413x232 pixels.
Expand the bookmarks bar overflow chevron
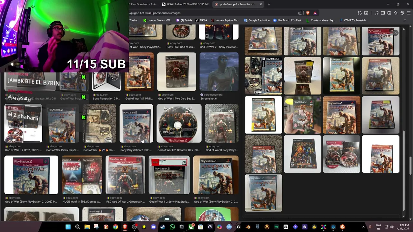pos(405,20)
